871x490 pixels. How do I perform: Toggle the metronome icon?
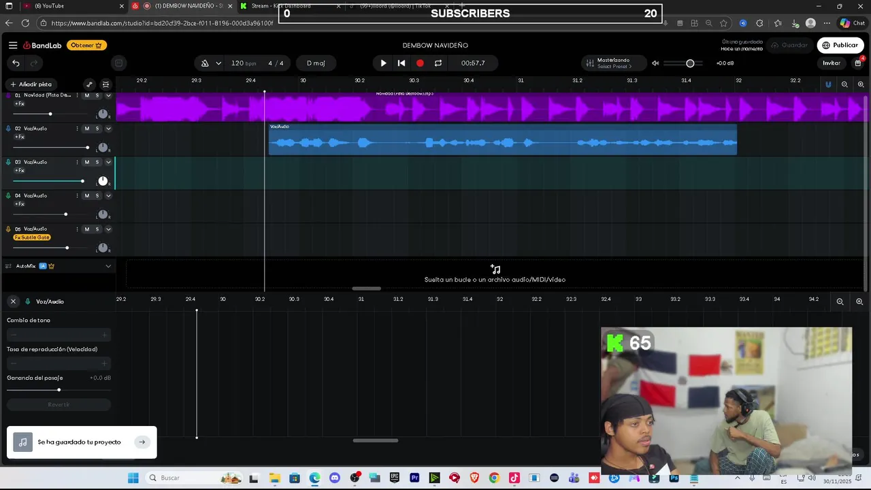(205, 63)
